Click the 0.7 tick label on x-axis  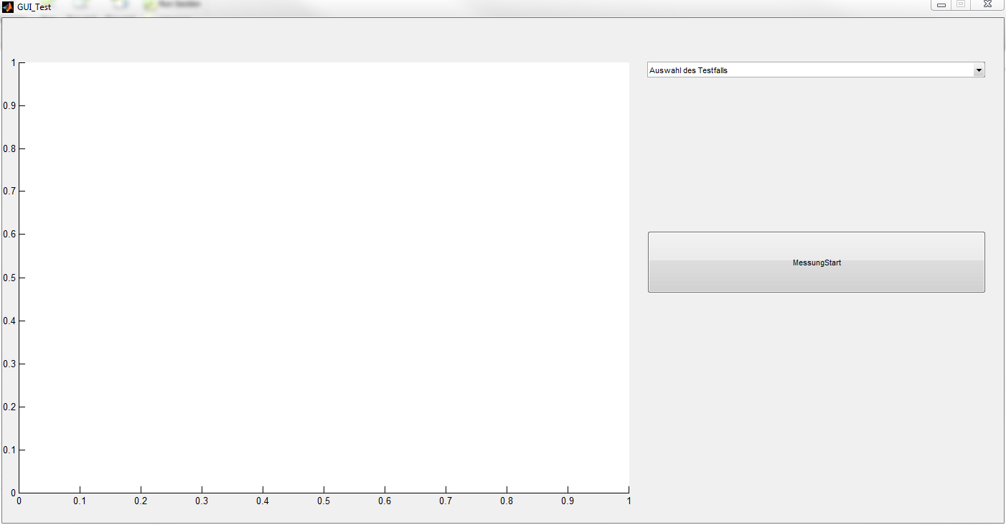click(446, 501)
